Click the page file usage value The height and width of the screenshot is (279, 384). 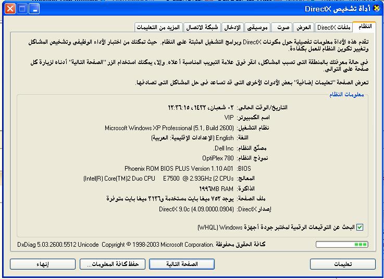point(170,199)
